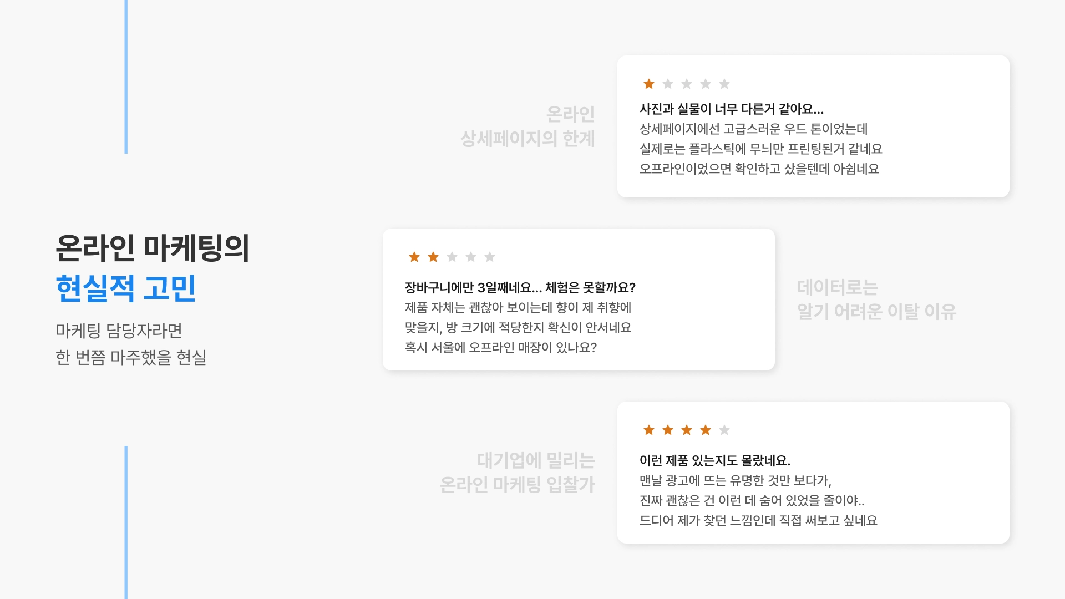This screenshot has height=599, width=1065.
Task: Click the fifth gray star in bottom review
Action: [x=724, y=430]
